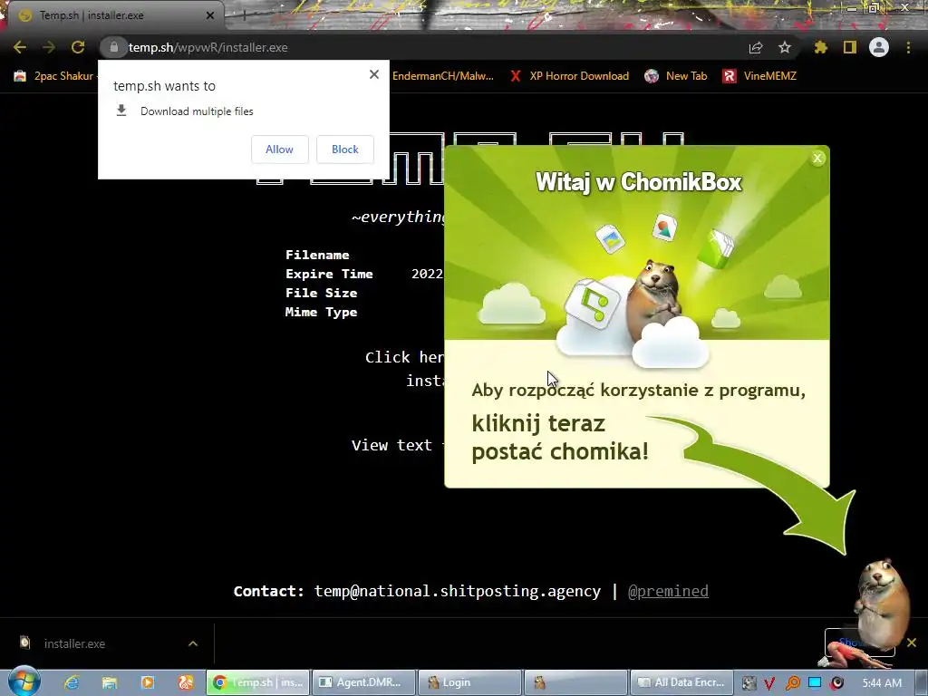Expand the installer.exe download options chevron
The width and height of the screenshot is (928, 696).
click(193, 644)
